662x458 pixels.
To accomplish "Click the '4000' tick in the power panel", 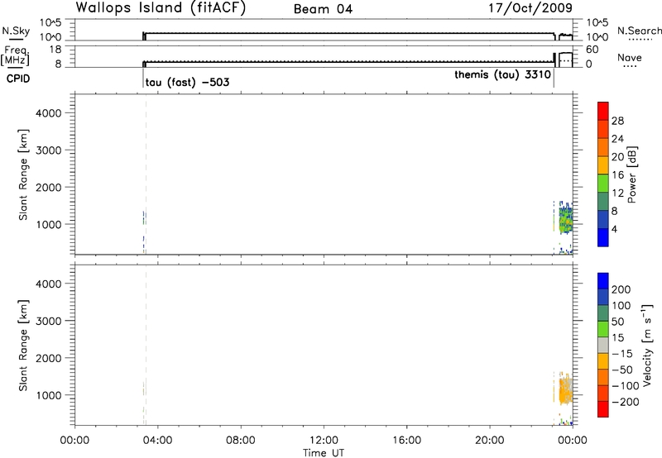I will click(48, 113).
